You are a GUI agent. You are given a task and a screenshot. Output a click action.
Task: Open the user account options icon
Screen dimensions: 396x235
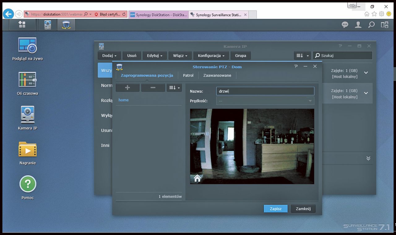point(358,25)
